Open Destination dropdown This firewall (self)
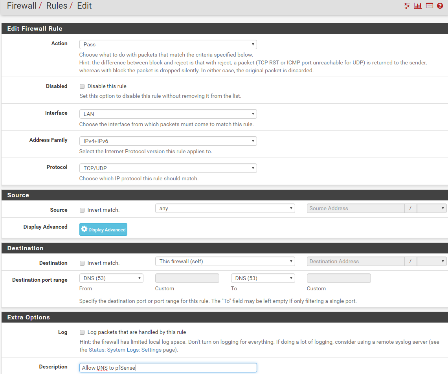Viewport: 448px width, 374px height. pos(225,261)
